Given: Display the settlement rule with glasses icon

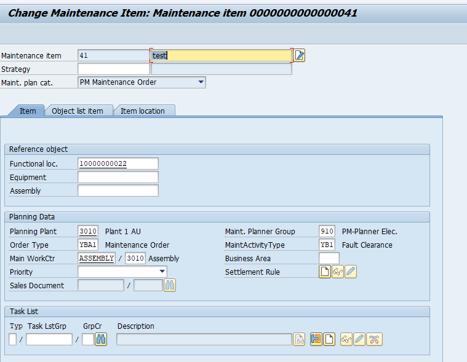Looking at the screenshot, I should point(338,272).
